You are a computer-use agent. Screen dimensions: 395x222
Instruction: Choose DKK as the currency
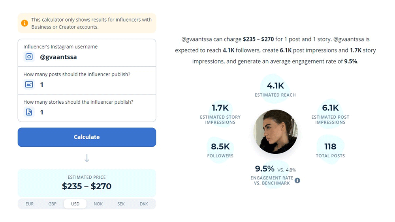click(144, 204)
